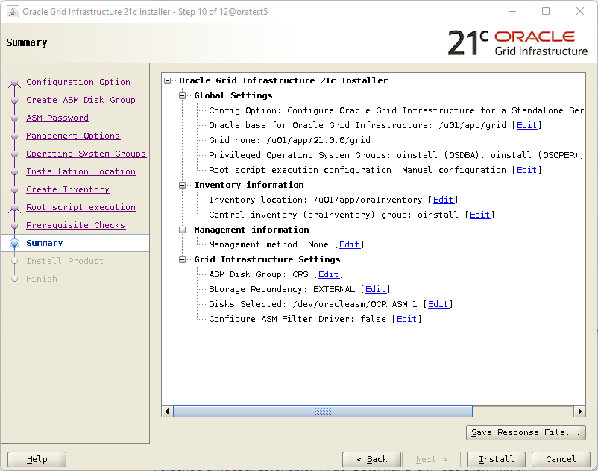The height and width of the screenshot is (471, 598).
Task: Edit the Management method setting
Action: (350, 244)
